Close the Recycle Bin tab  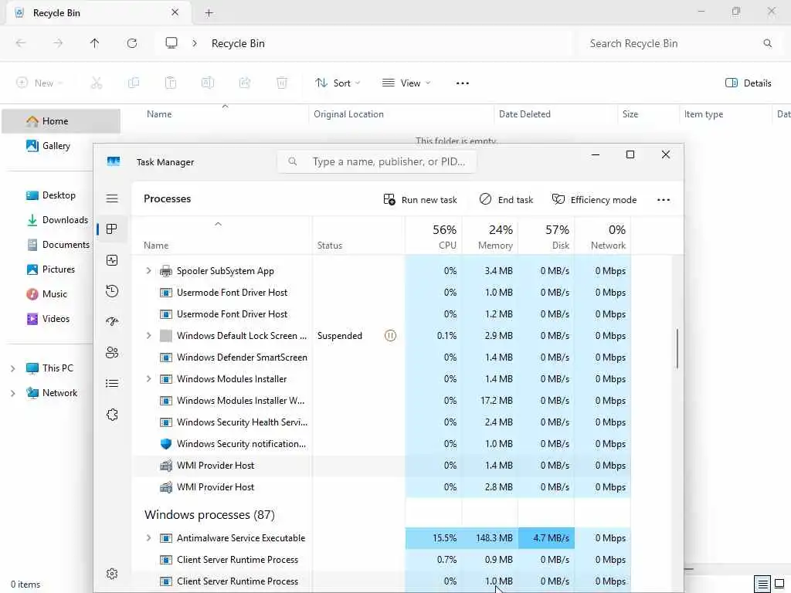(x=175, y=12)
